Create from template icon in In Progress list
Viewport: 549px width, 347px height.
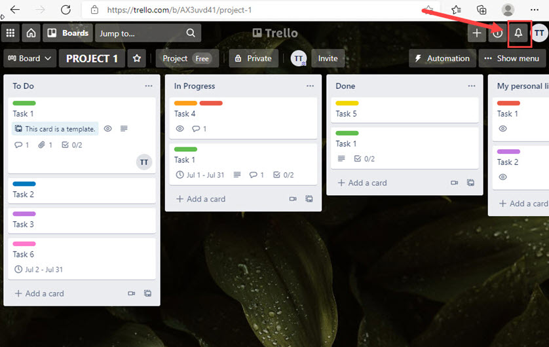tap(309, 199)
